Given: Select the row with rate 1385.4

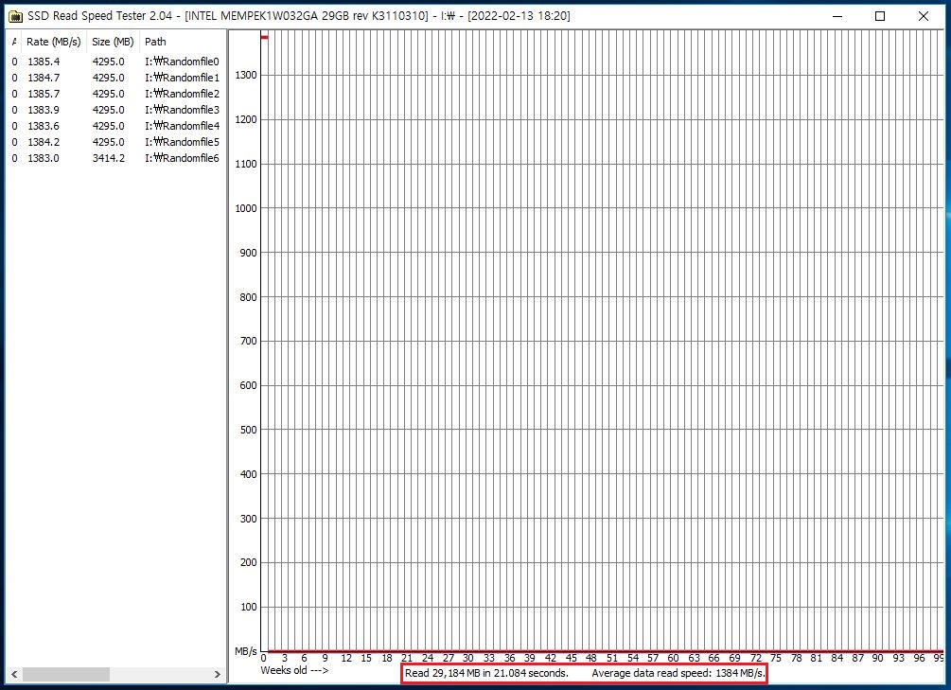Looking at the screenshot, I should click(115, 62).
